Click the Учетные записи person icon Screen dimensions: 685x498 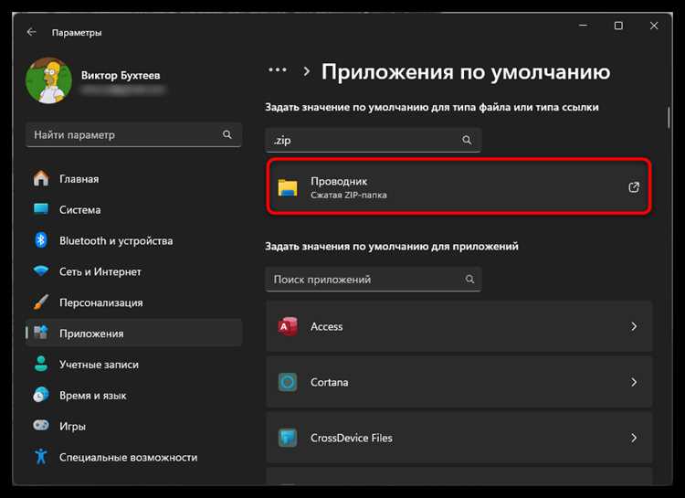pos(41,364)
